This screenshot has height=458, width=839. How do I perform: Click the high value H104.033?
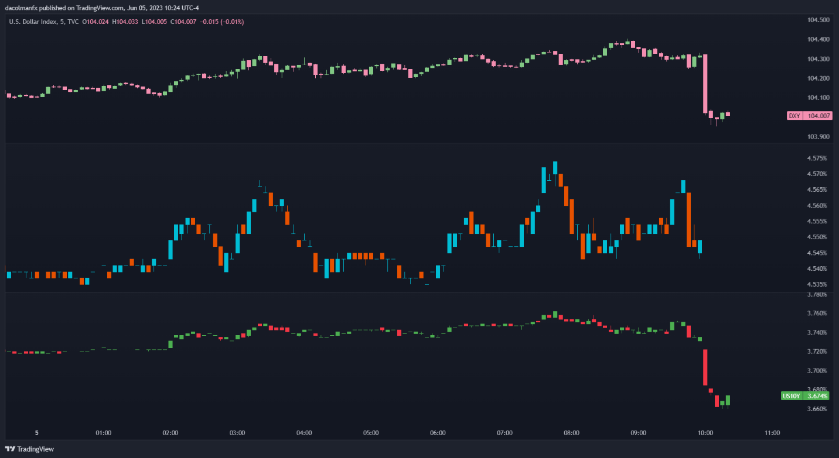(x=126, y=22)
